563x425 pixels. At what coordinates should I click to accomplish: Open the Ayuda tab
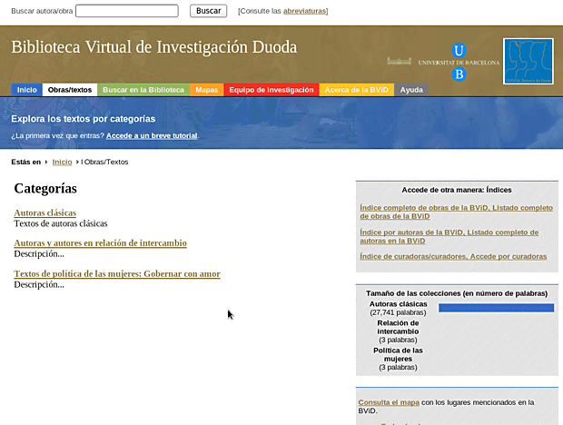(411, 90)
